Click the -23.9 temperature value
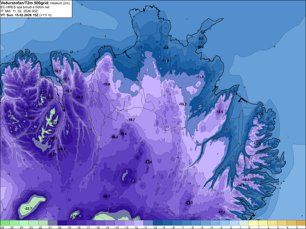The height and width of the screenshot is (229, 306). pos(55,122)
